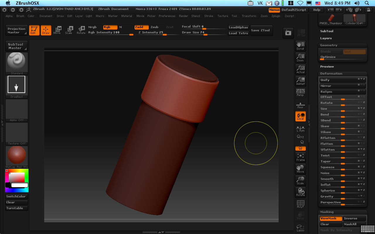The width and height of the screenshot is (375, 234).
Task: Toggle Persp perspective view
Action: pyautogui.click(x=300, y=92)
